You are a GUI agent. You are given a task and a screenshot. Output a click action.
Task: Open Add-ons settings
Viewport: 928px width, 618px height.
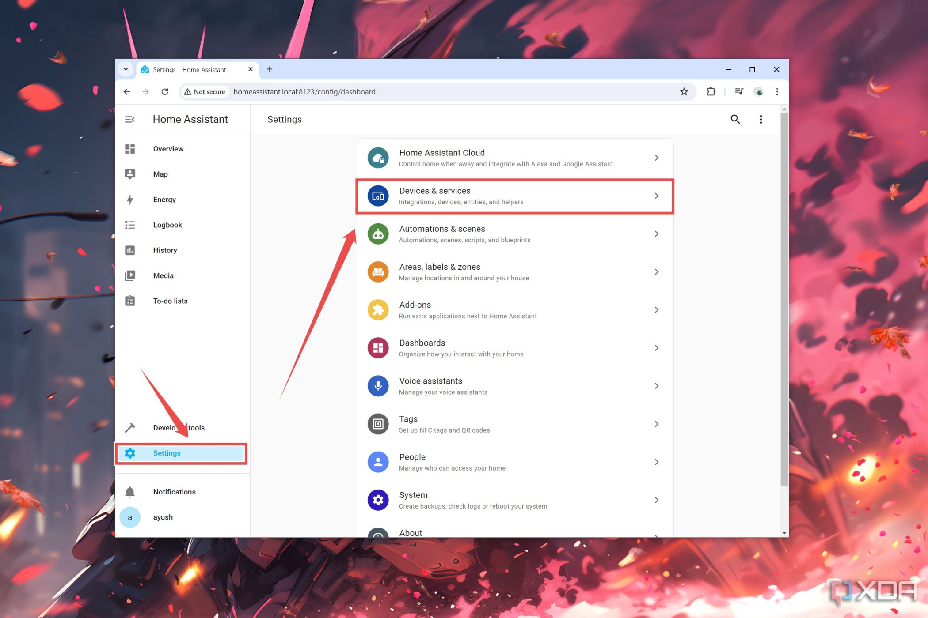click(514, 310)
